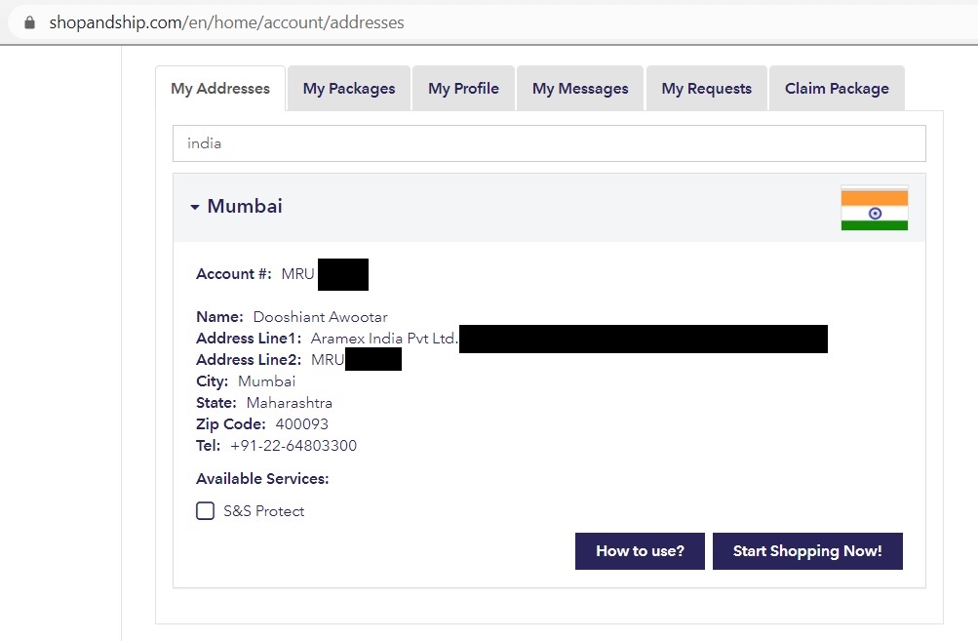Click the India flag icon
The width and height of the screenshot is (978, 641).
click(874, 208)
